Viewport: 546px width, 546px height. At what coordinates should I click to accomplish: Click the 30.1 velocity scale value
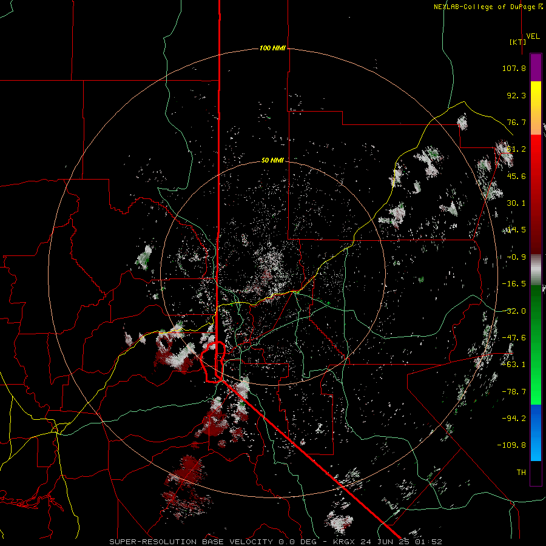[x=516, y=203]
